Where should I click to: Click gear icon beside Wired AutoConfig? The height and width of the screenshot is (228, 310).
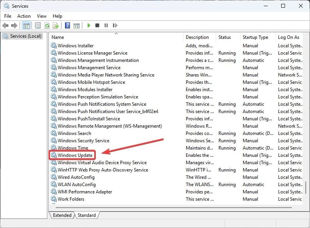point(53,177)
